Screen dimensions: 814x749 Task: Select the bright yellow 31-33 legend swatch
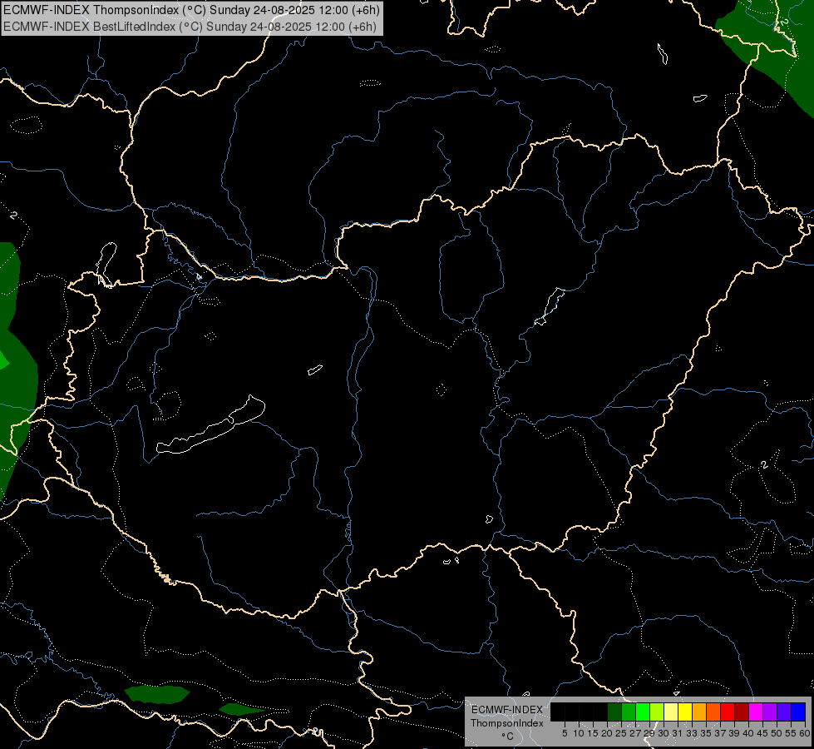685,712
